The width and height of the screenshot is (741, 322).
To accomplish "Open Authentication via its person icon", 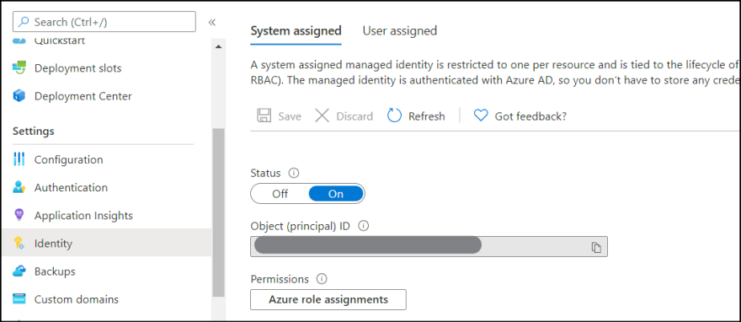I will tap(19, 187).
